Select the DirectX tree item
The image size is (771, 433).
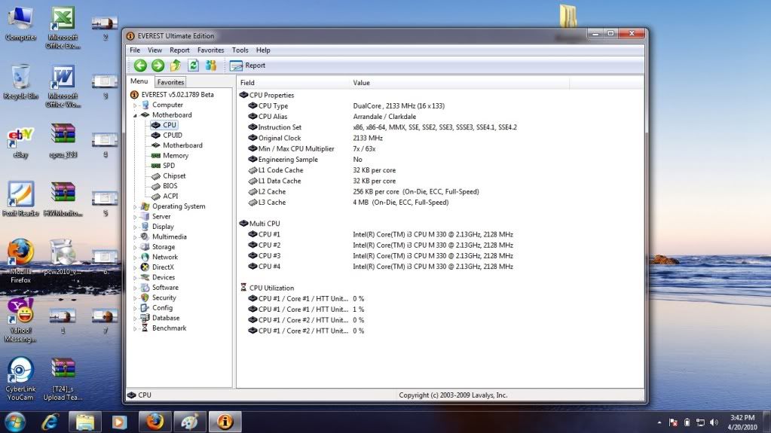click(163, 267)
